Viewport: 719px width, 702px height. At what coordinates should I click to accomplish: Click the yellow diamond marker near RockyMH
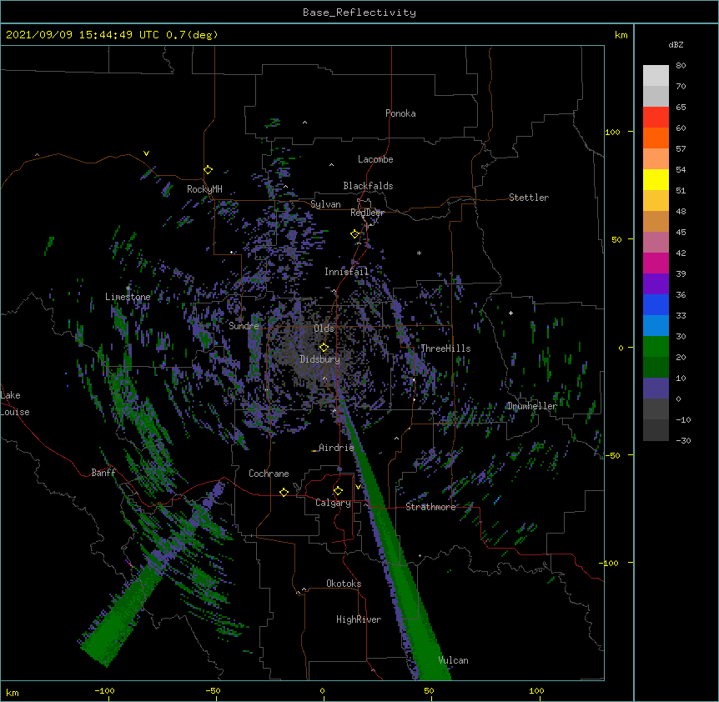coord(208,170)
